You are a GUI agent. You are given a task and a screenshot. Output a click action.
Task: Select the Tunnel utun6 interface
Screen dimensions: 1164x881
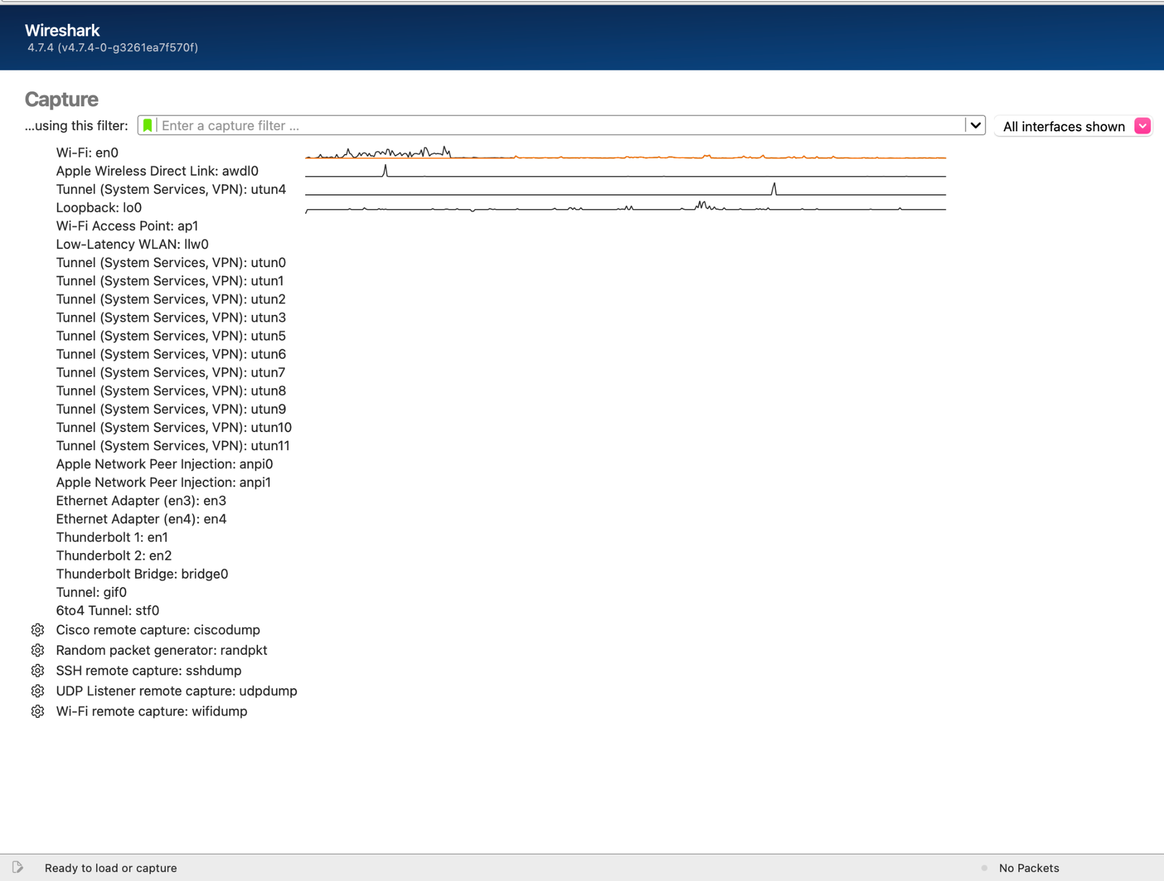pyautogui.click(x=171, y=354)
